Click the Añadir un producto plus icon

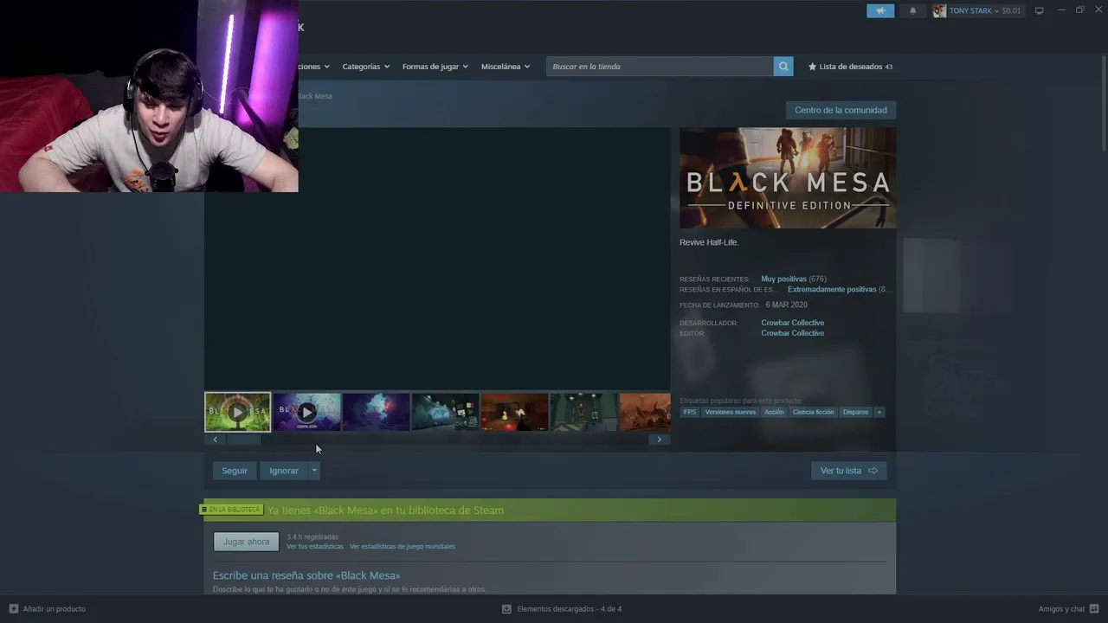tap(14, 608)
